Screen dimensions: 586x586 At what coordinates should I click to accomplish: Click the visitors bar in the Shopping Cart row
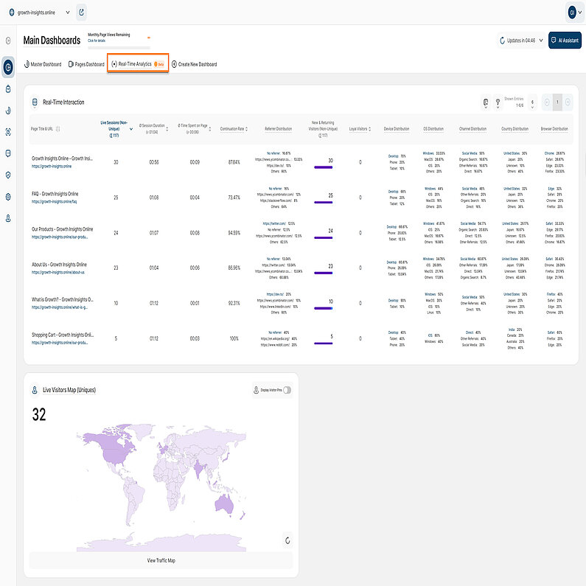[x=324, y=343]
